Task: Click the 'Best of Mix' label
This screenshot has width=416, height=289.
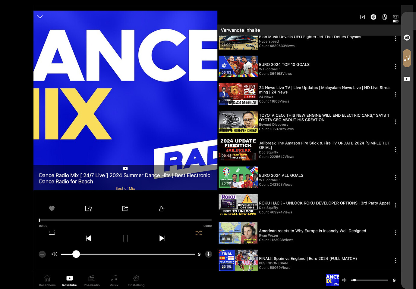Action: click(x=125, y=189)
